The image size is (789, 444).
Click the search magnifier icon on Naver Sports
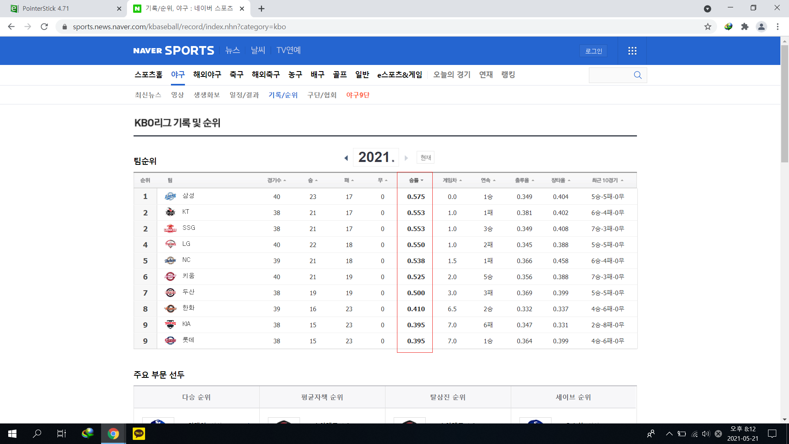[637, 75]
